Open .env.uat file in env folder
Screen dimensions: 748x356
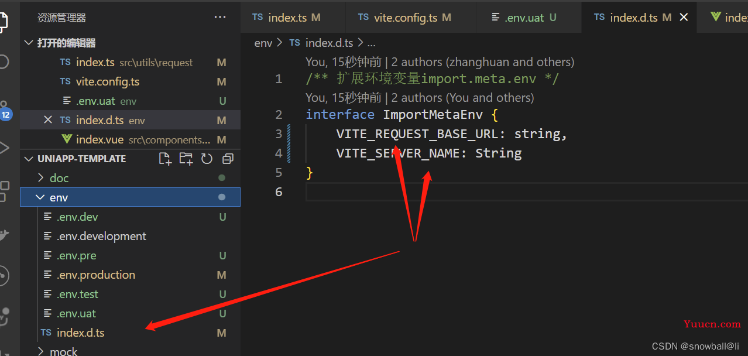130,313
